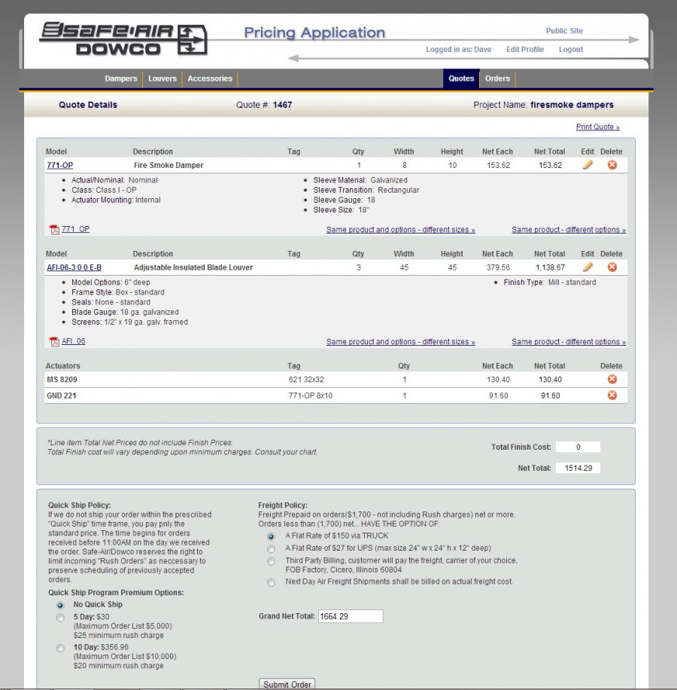Click the Logout link
This screenshot has height=690, width=677.
[570, 50]
